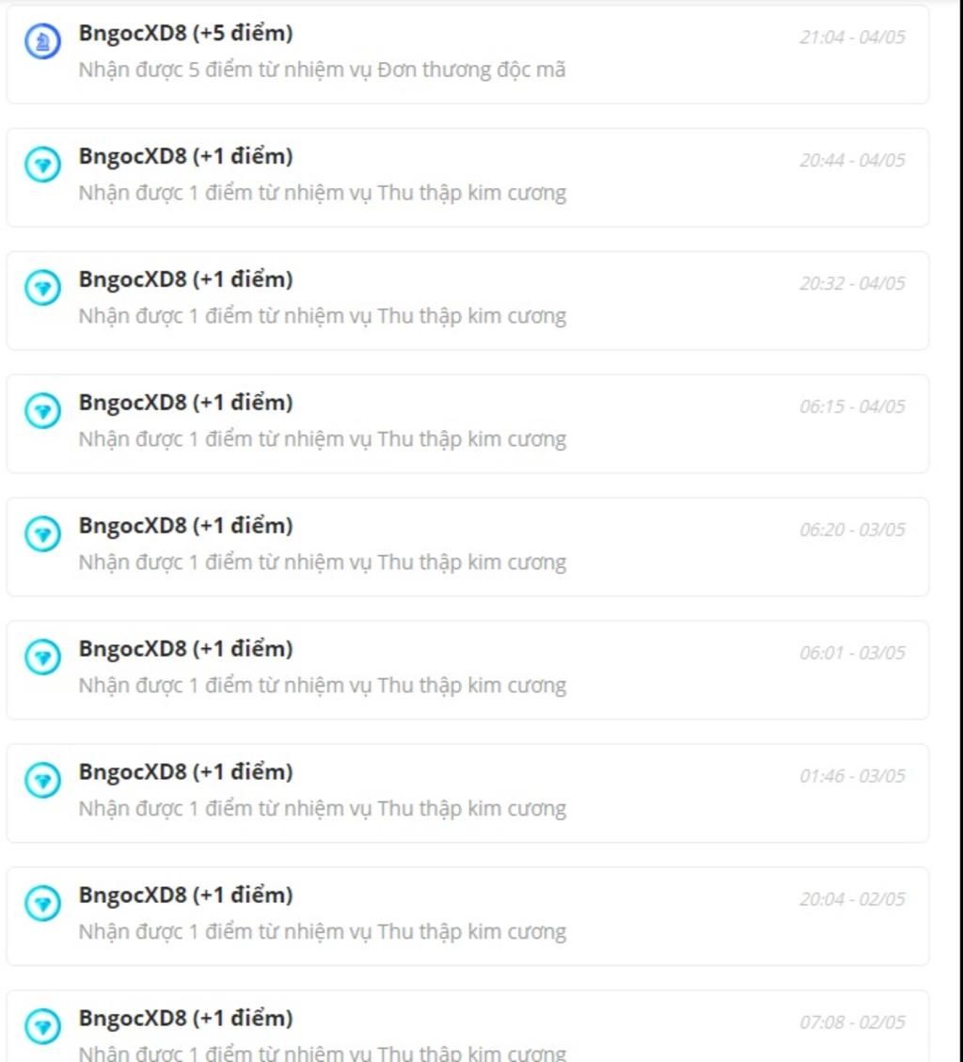Click the 20:04 - 02/05 timestamp

(x=852, y=899)
